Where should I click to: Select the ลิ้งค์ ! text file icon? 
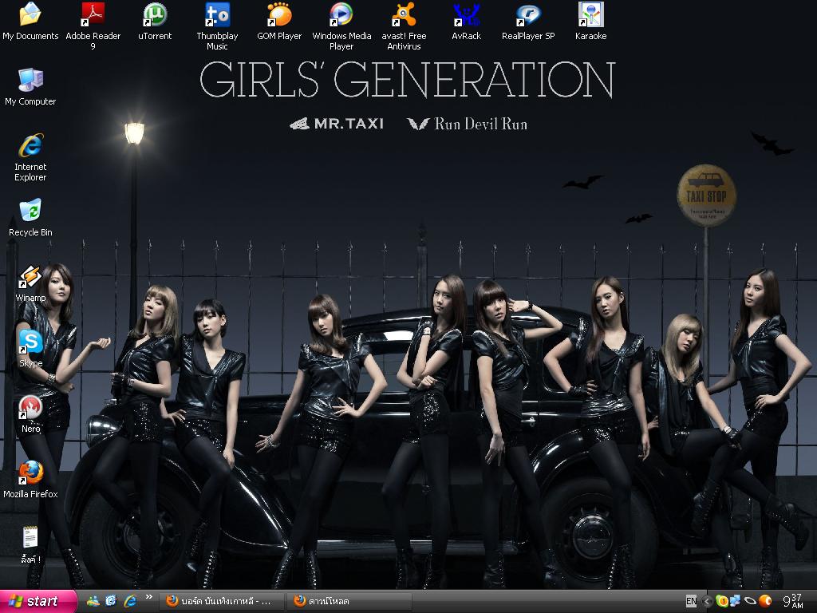pos(30,545)
